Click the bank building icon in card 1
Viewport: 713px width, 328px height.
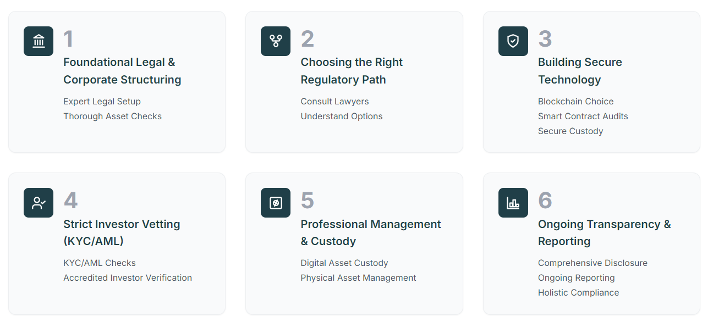(39, 41)
